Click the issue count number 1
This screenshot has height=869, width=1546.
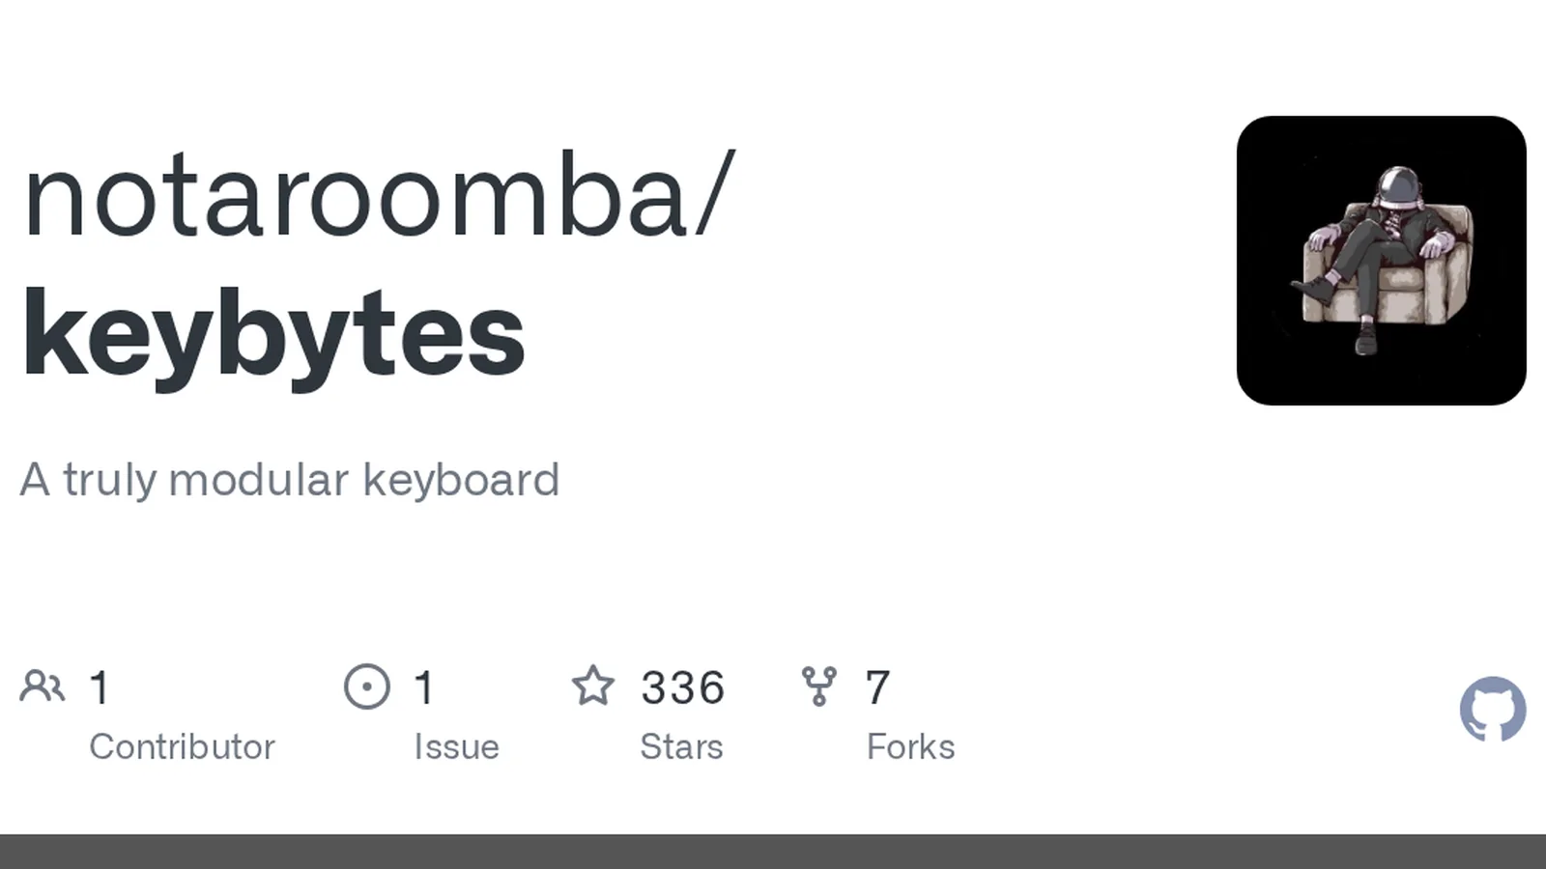[424, 687]
